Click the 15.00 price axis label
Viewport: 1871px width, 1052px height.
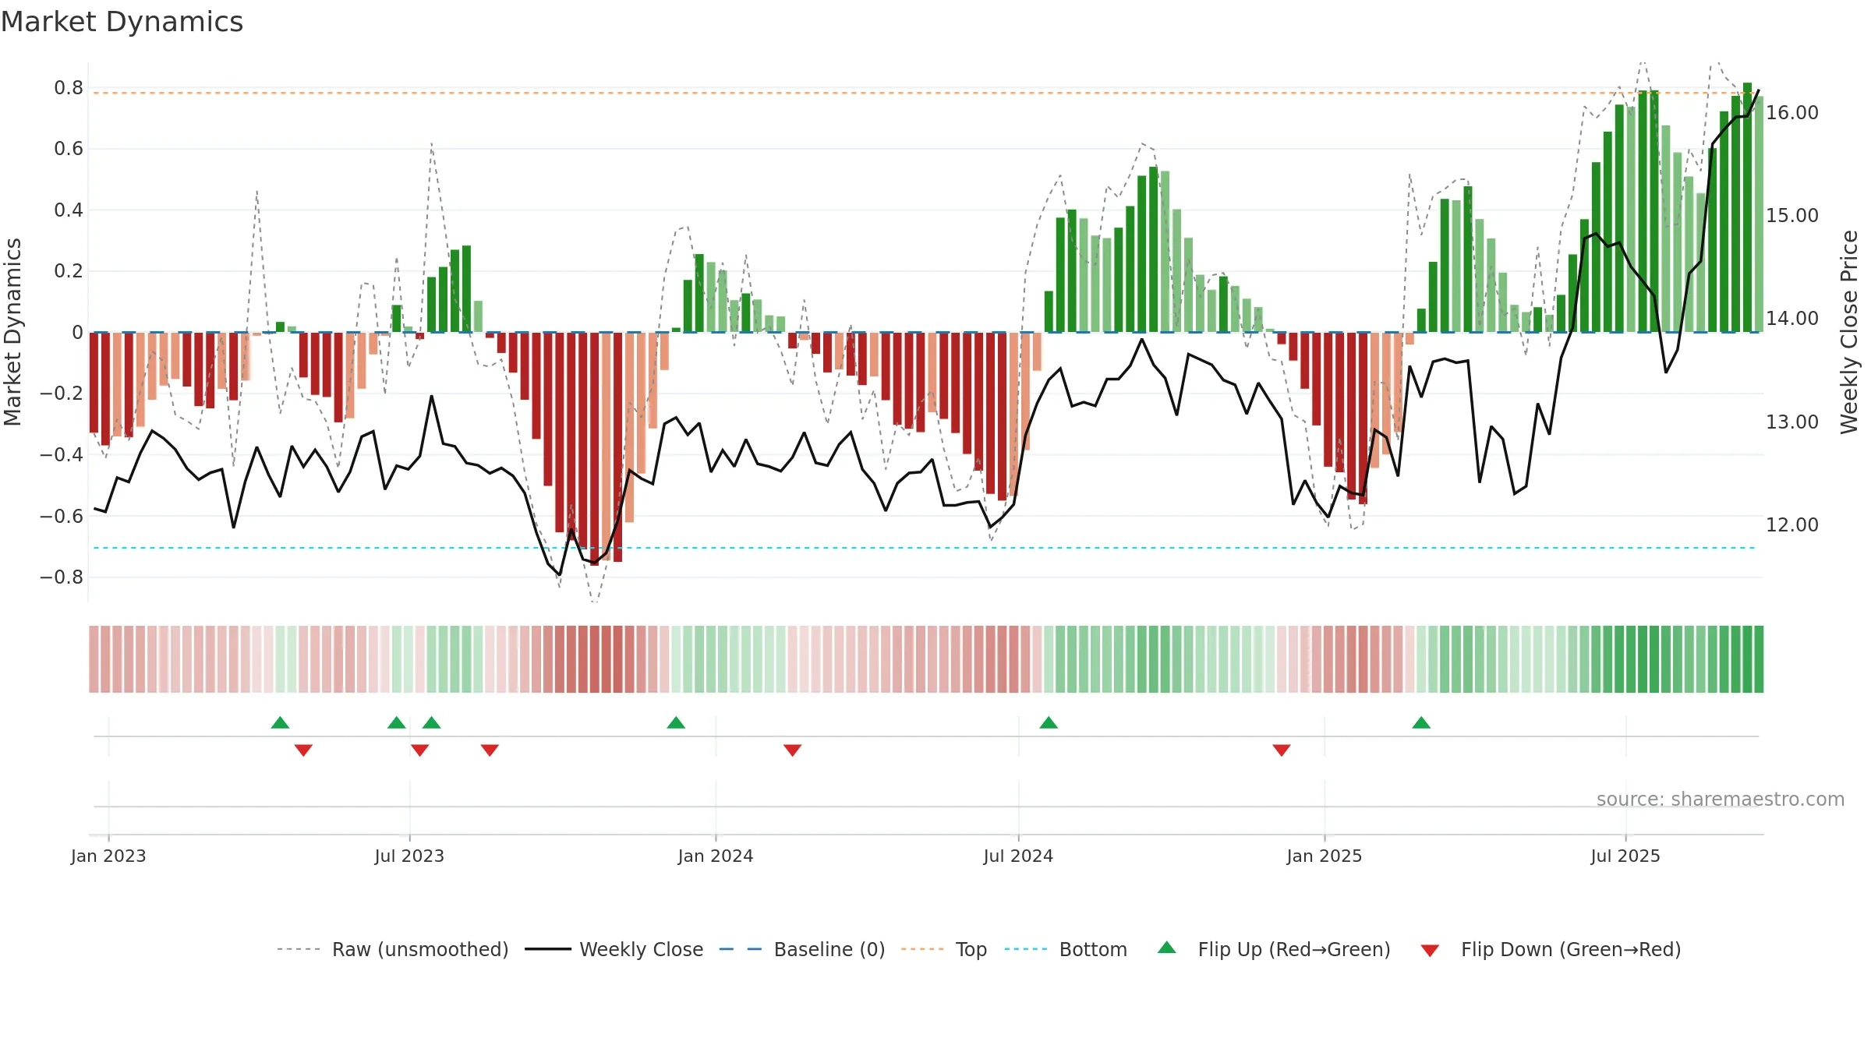(1792, 215)
